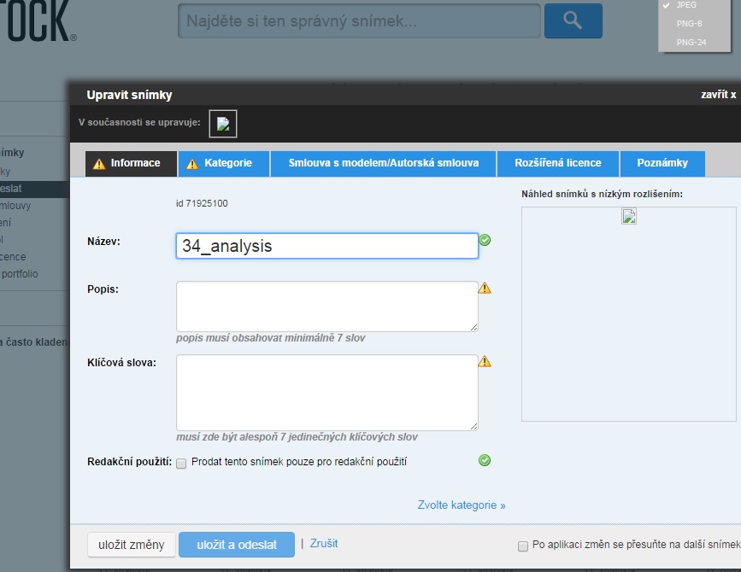
Task: Click the broken preview image in Náhled panel
Action: [628, 216]
